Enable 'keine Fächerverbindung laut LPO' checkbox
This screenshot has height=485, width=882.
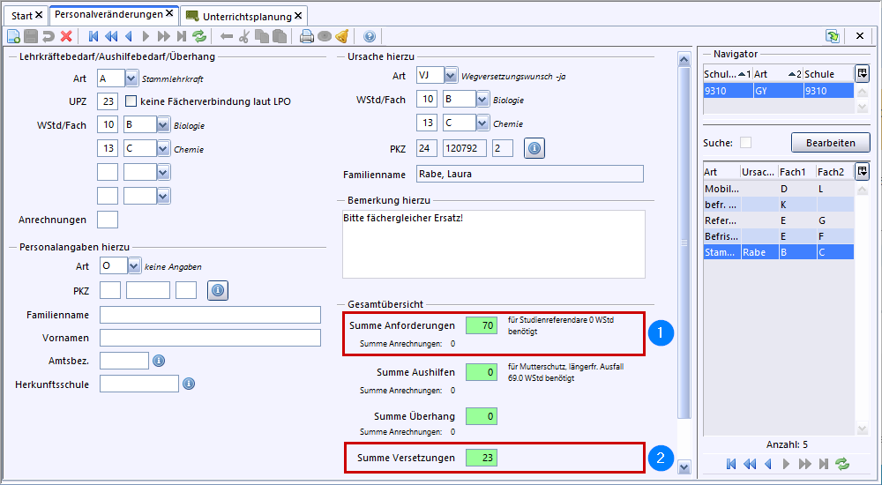(x=131, y=101)
